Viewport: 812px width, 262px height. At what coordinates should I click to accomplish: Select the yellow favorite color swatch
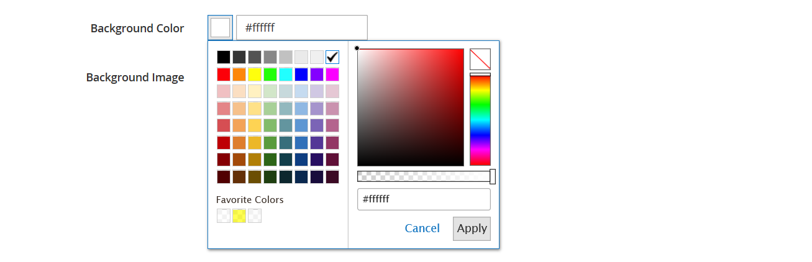tap(239, 216)
